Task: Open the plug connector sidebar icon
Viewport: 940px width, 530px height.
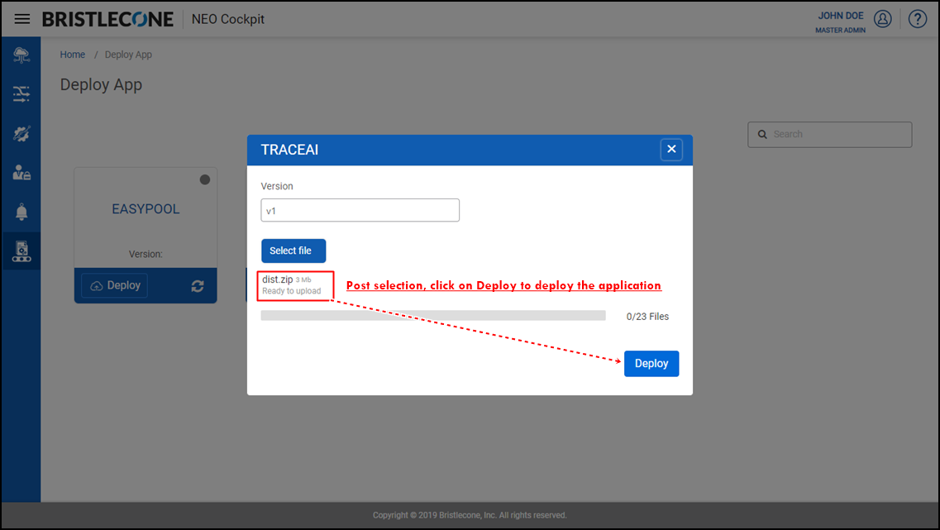Action: click(x=21, y=134)
